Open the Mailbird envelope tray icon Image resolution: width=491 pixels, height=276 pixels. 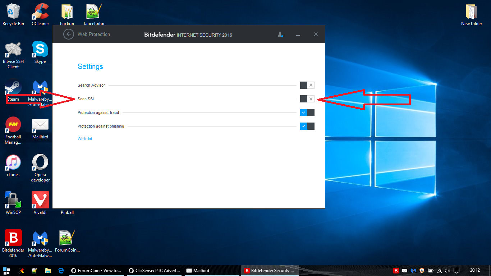pos(405,271)
